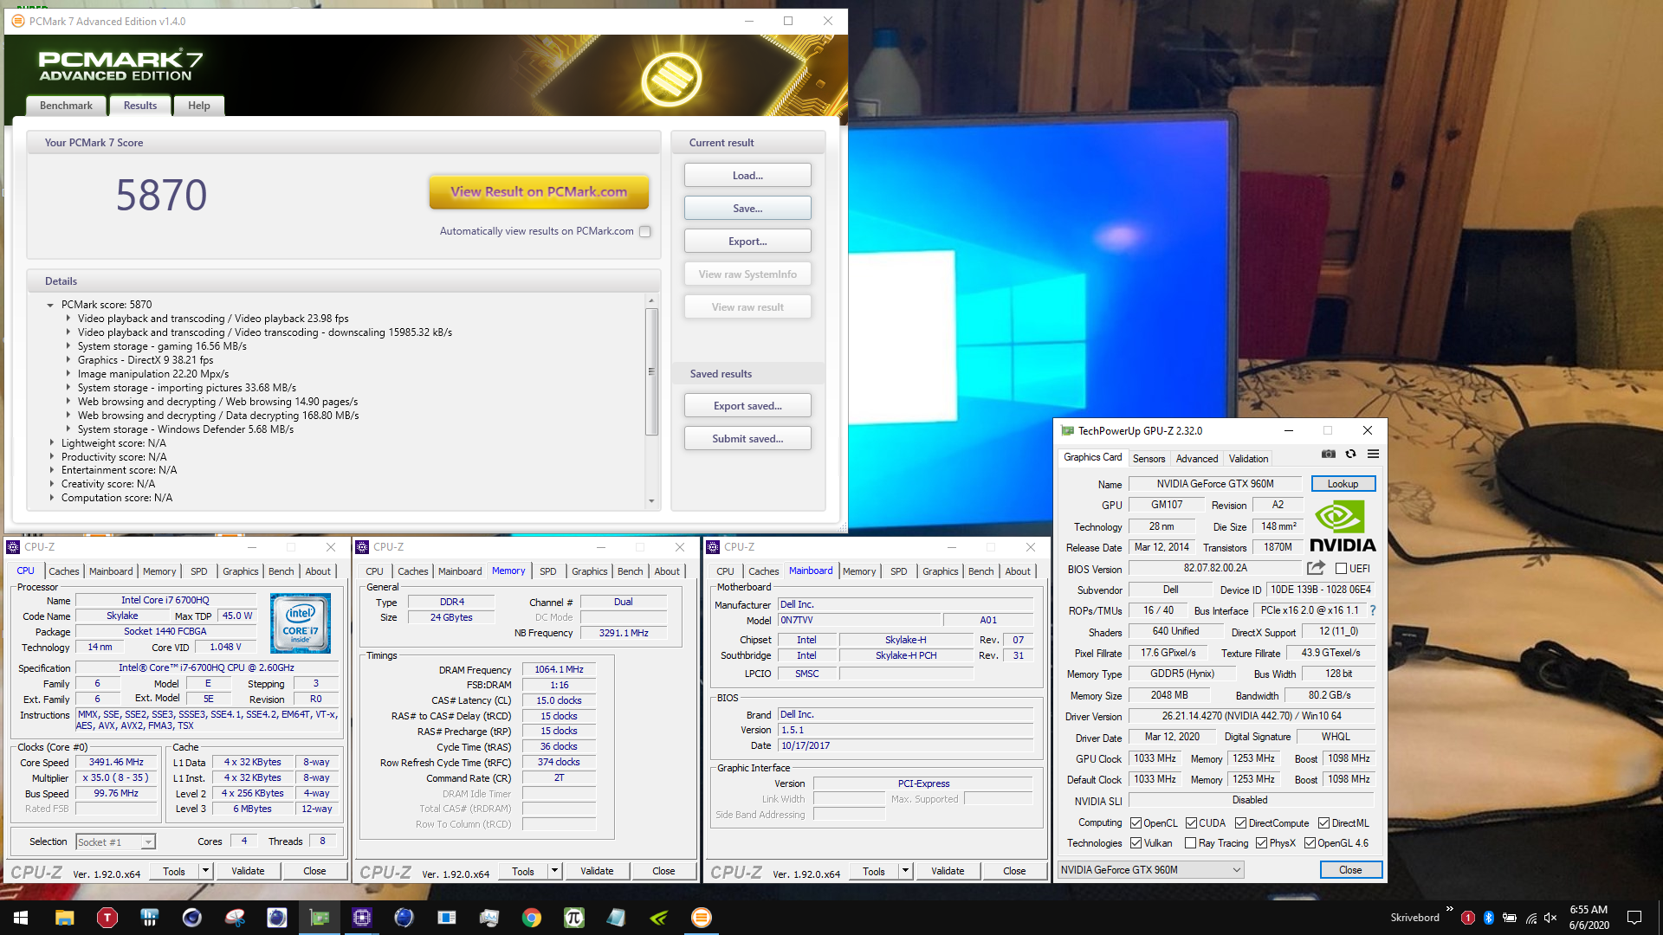Open the Windows Start menu
The image size is (1663, 935).
pyautogui.click(x=21, y=918)
